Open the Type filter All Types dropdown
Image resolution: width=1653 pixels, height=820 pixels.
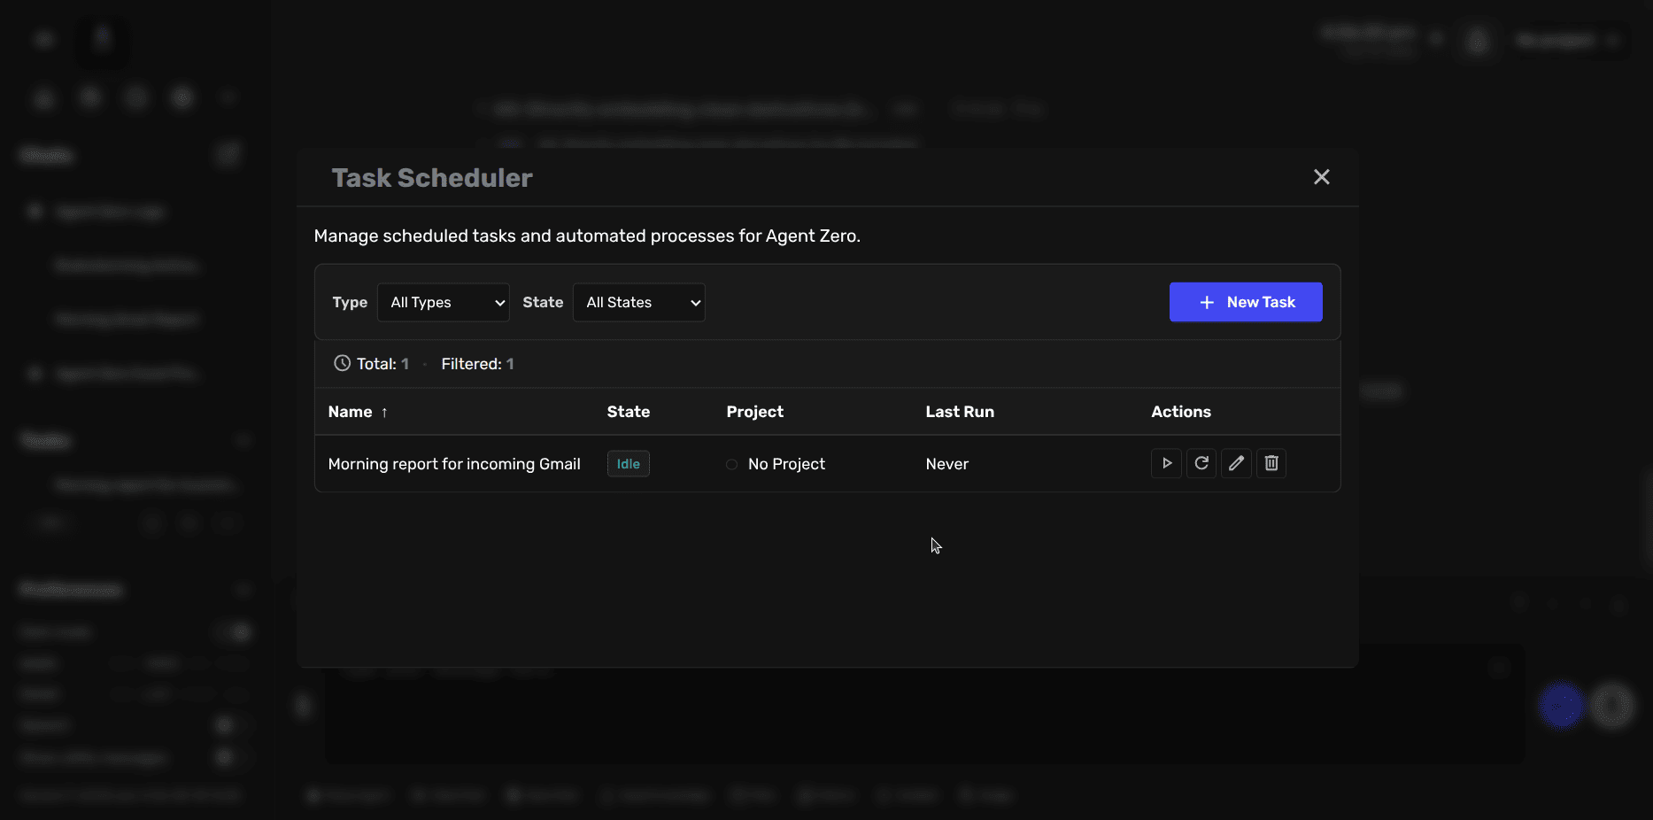(x=443, y=302)
